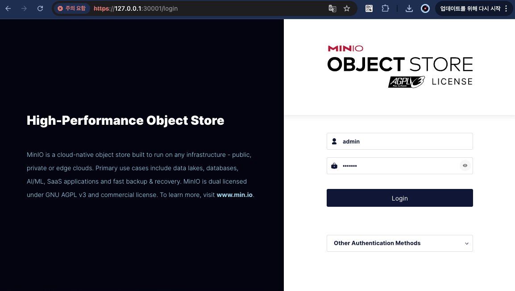The width and height of the screenshot is (515, 291).
Task: Click the password input field
Action: coord(400,166)
